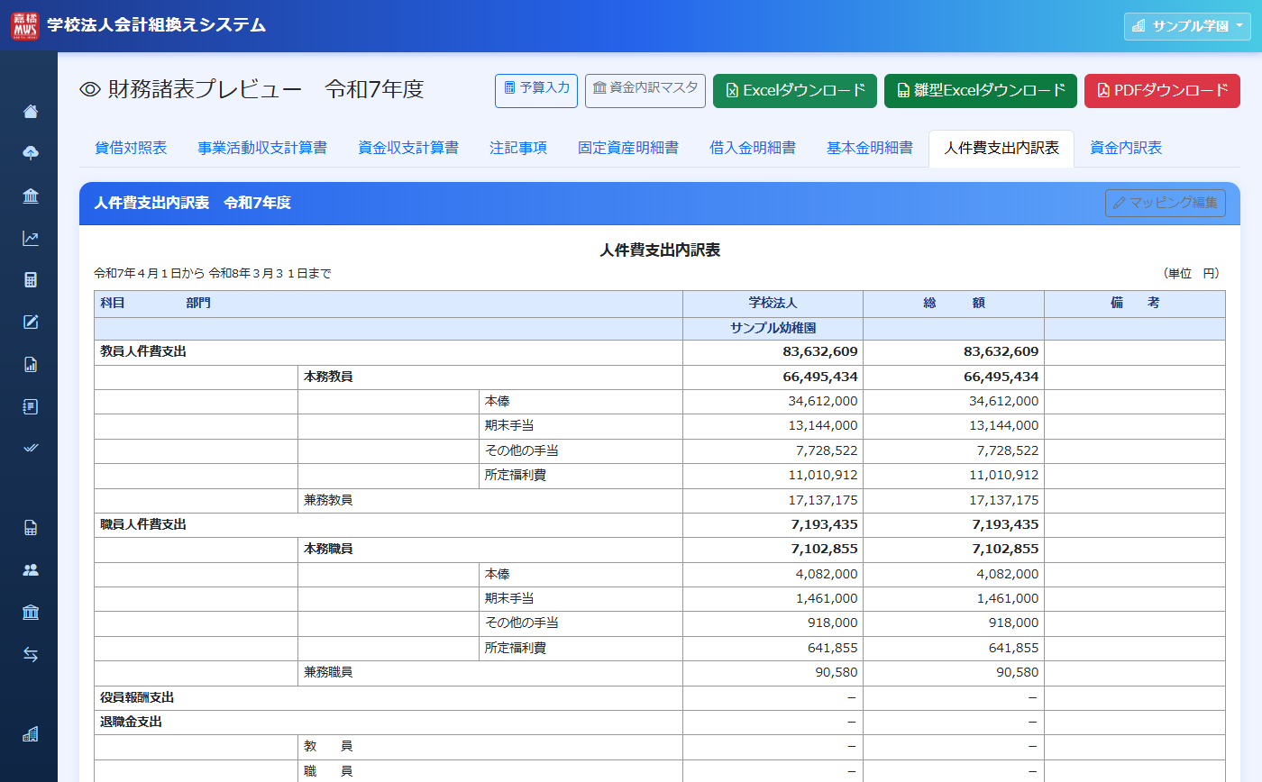Open the line chart sidebar icon
1262x782 pixels.
click(31, 239)
